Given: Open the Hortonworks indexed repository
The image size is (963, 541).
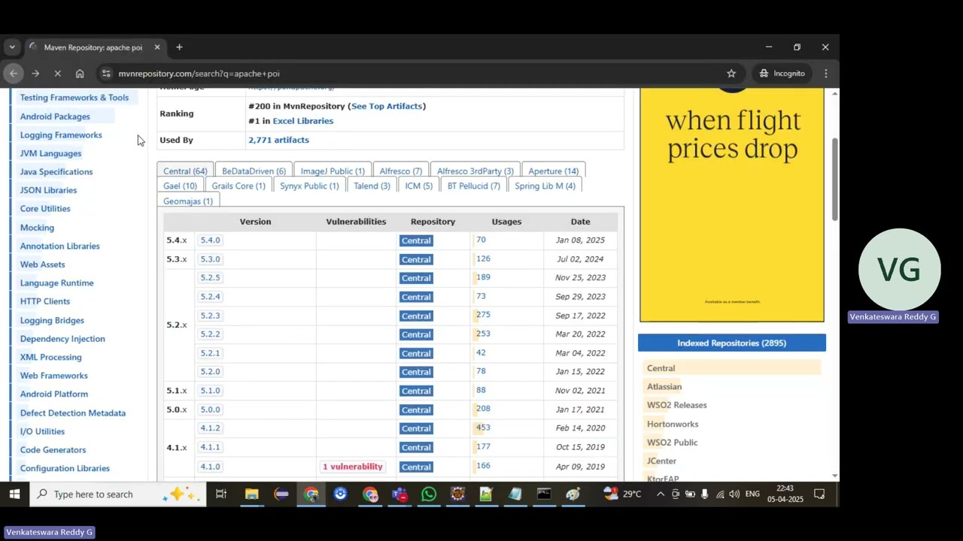Looking at the screenshot, I should tap(673, 425).
